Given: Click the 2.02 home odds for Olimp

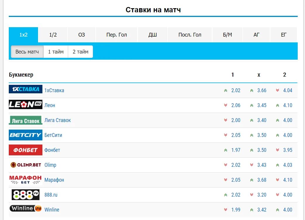Looking at the screenshot, I should tap(236, 165).
